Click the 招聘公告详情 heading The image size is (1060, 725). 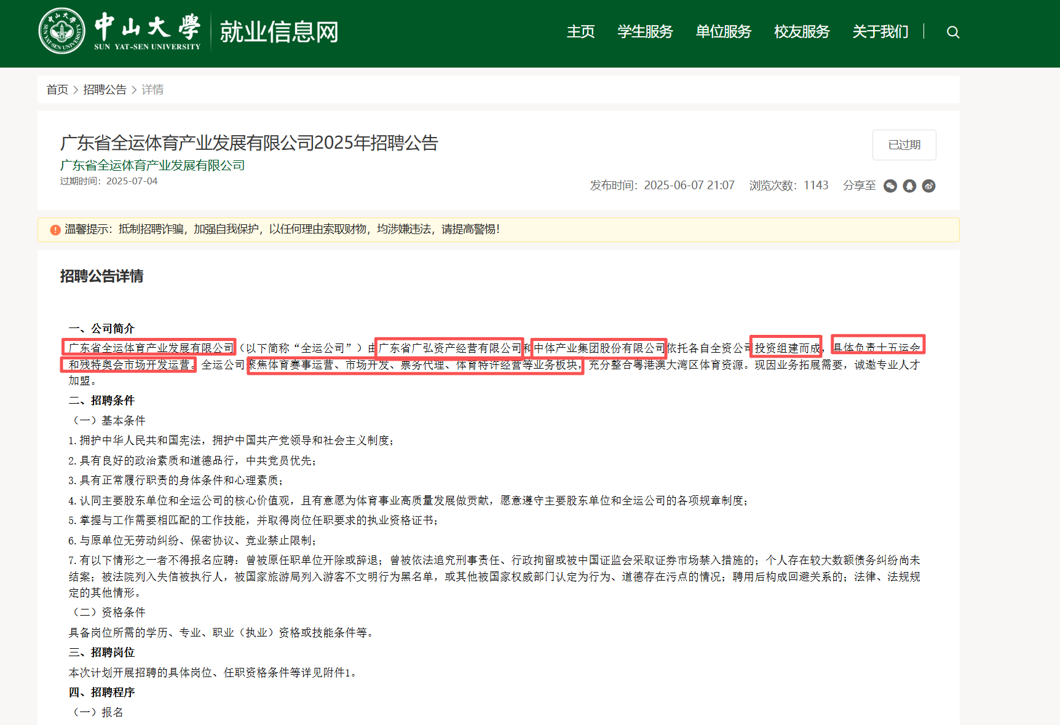pos(101,276)
